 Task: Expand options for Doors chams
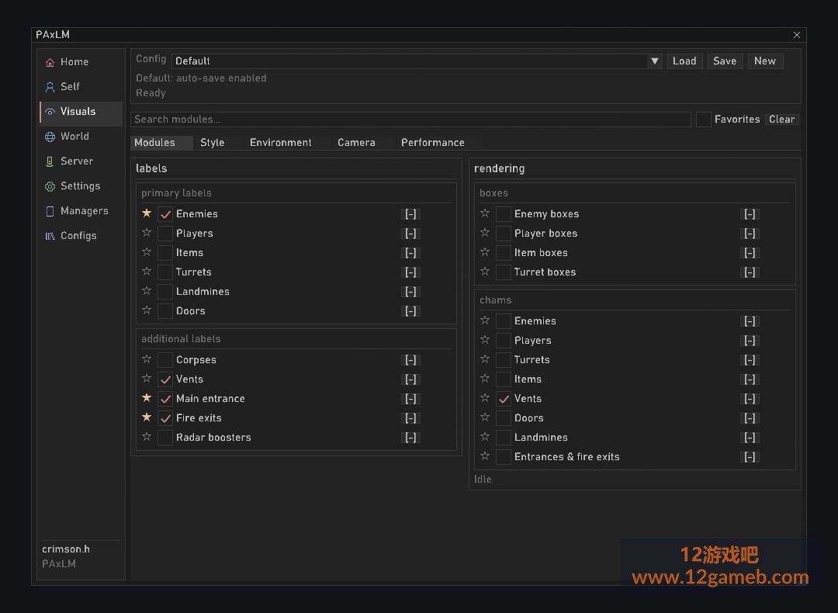(750, 418)
